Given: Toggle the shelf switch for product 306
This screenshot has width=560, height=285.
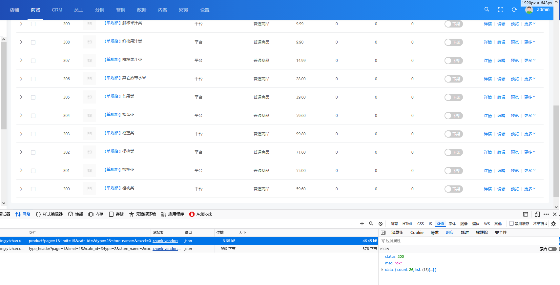Looking at the screenshot, I should (x=453, y=79).
